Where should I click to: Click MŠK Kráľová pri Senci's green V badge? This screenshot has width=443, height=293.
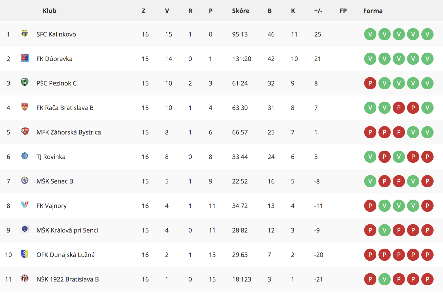click(385, 230)
